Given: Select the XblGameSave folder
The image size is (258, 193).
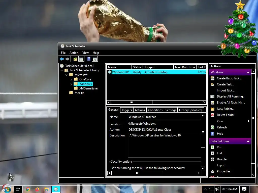Looking at the screenshot, I should (x=88, y=88).
